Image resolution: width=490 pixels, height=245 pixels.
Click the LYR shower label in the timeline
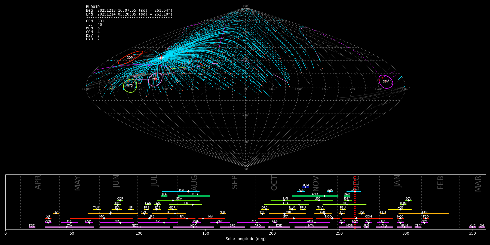pyautogui.click(x=48, y=217)
